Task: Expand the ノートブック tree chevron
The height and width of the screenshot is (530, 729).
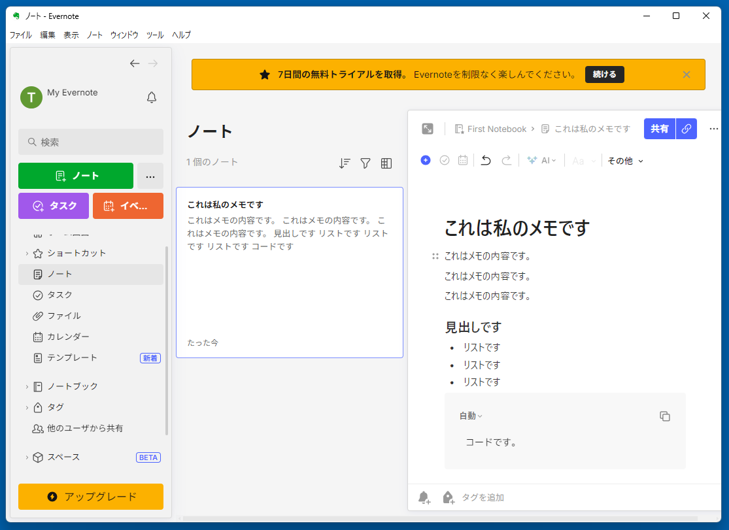Action: point(27,387)
